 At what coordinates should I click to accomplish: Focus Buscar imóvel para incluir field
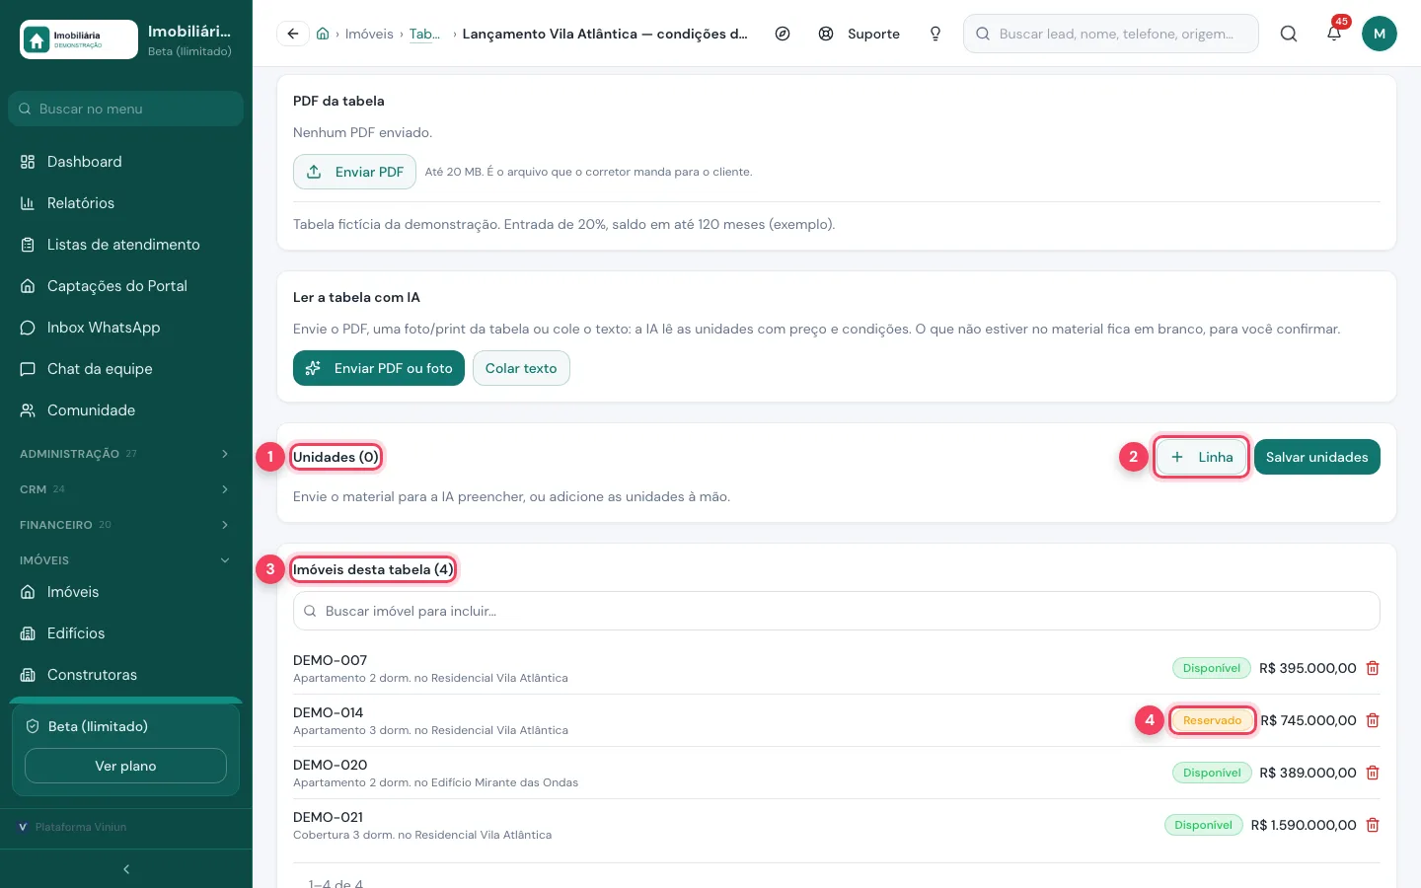point(837,611)
